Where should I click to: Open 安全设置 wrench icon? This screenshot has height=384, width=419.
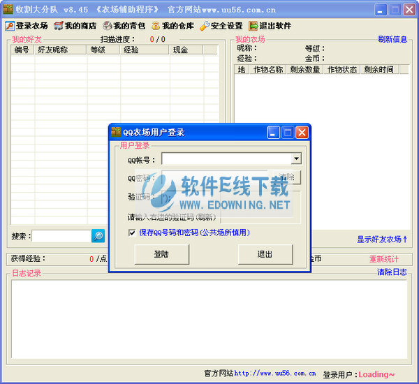click(x=205, y=26)
